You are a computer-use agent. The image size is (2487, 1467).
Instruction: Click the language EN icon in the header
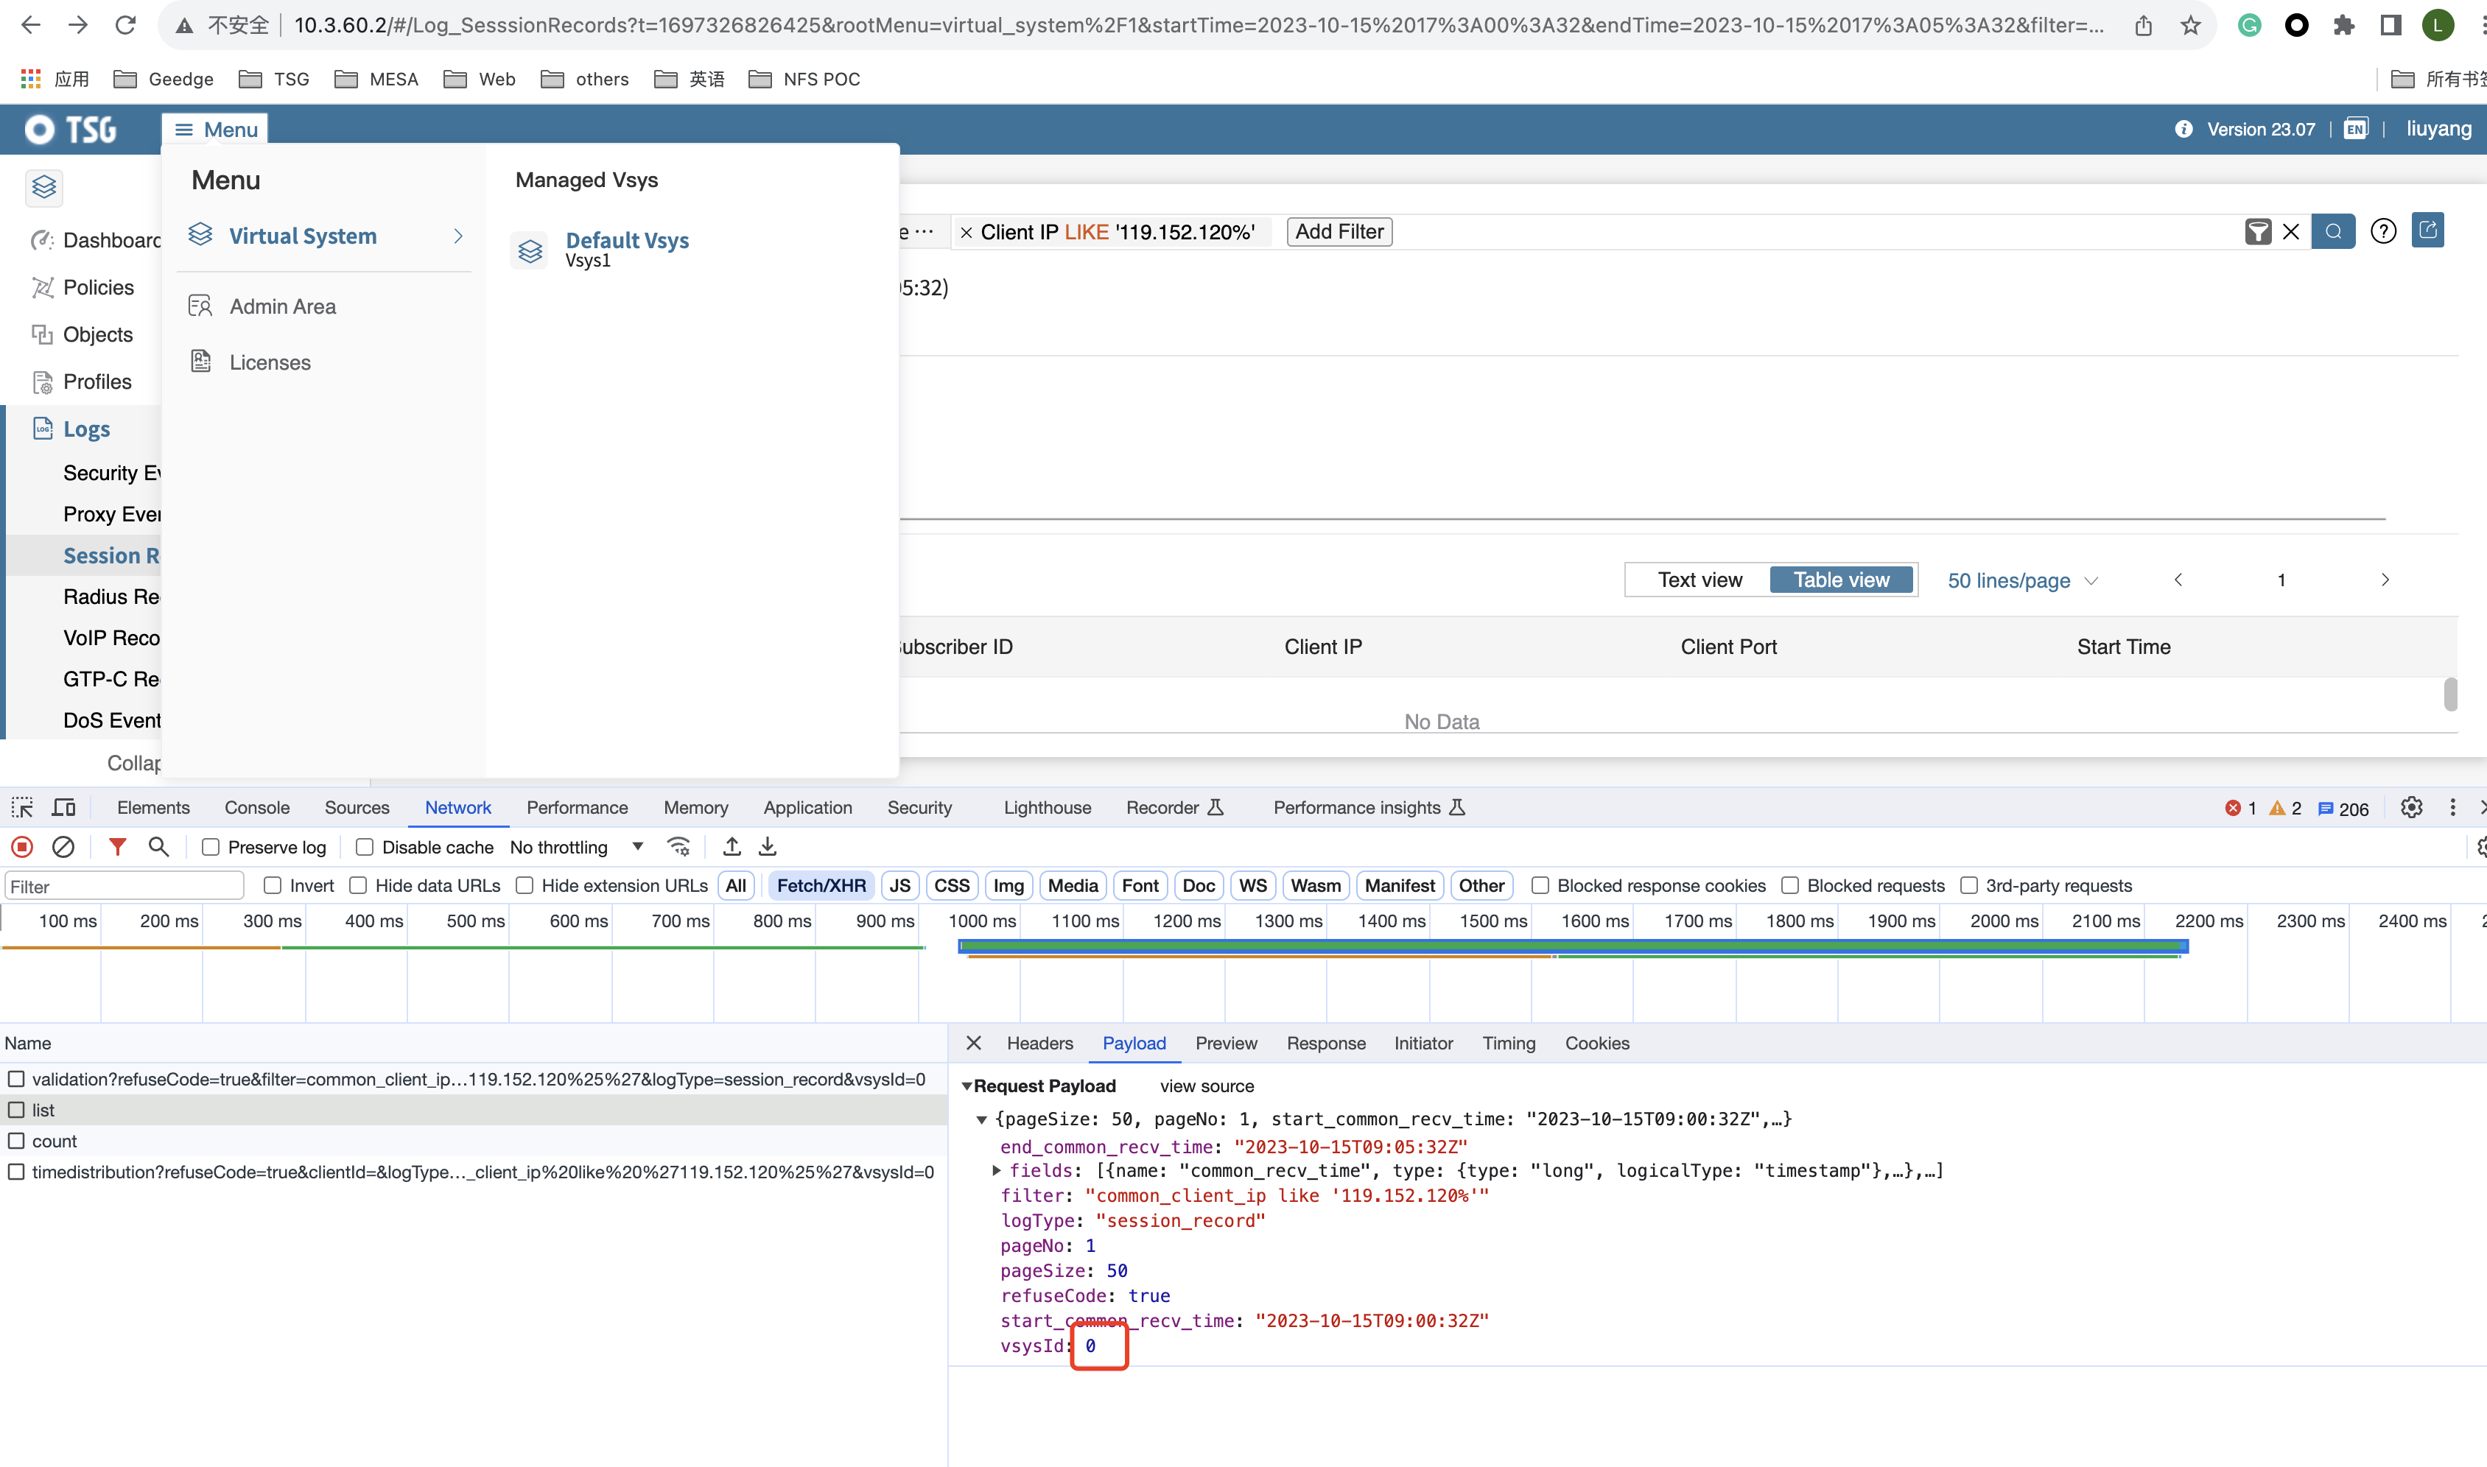point(2355,130)
